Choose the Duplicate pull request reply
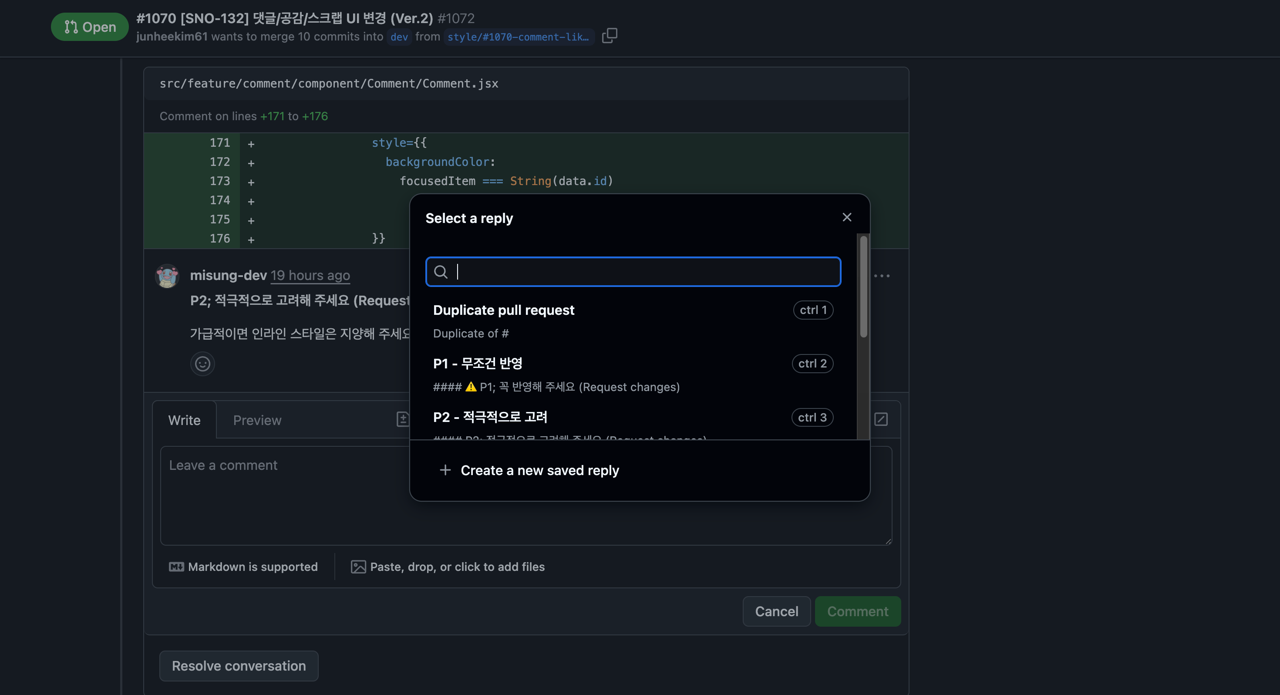This screenshot has height=695, width=1280. click(503, 310)
